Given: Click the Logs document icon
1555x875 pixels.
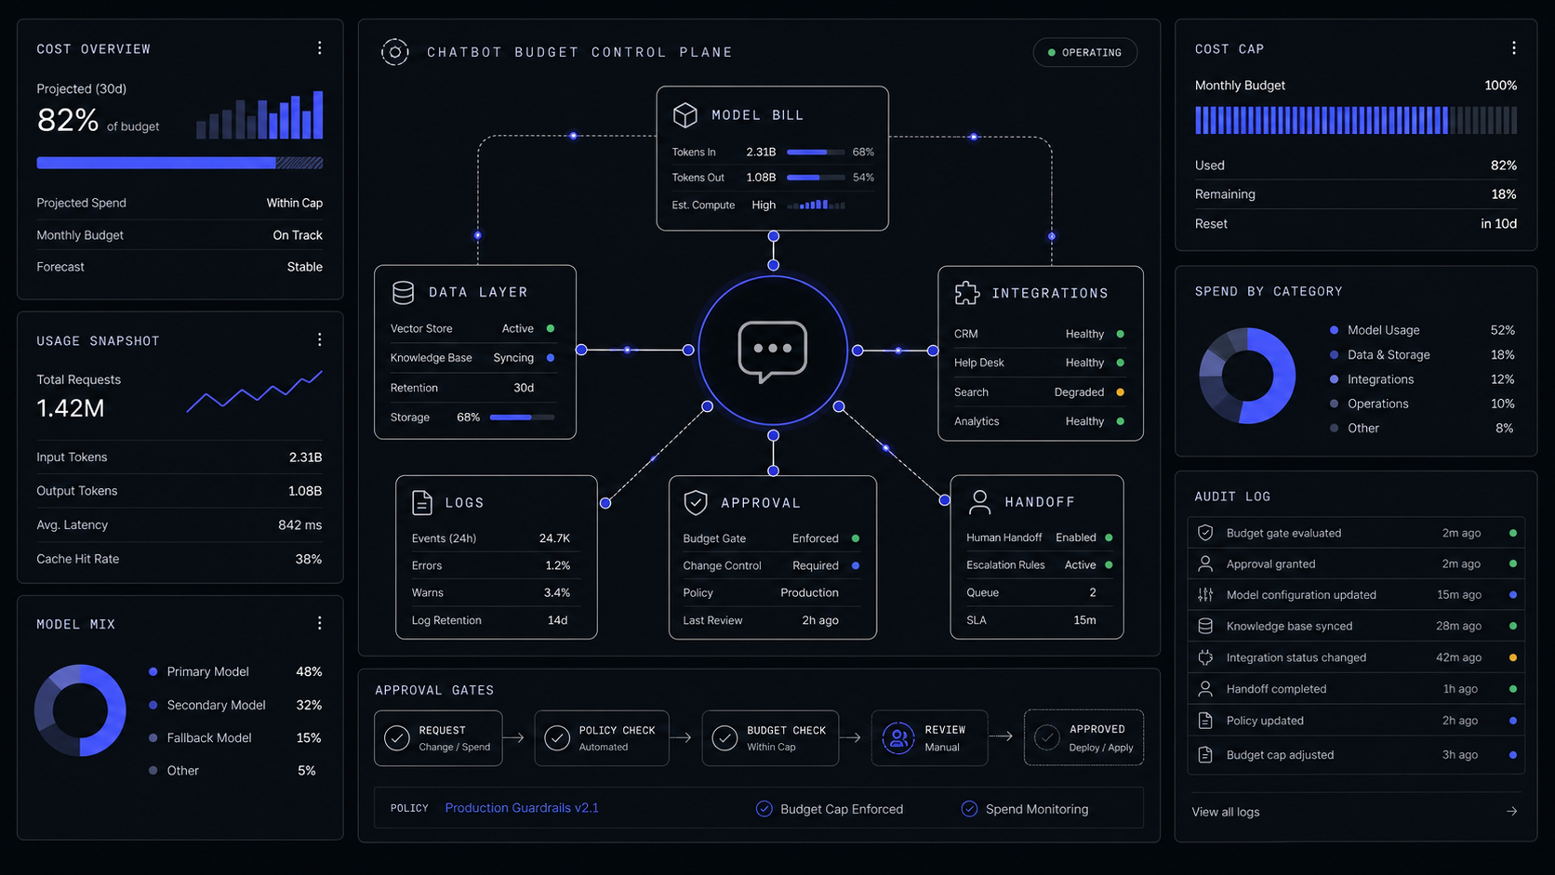Looking at the screenshot, I should 422,502.
